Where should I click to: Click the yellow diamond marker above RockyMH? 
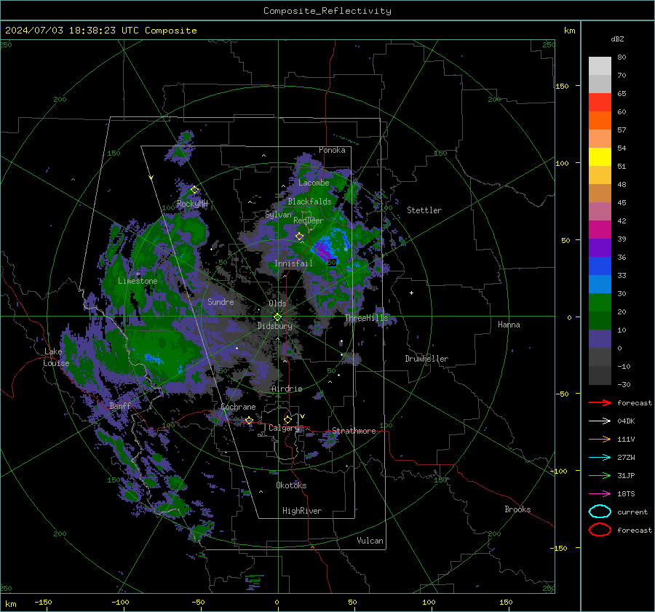coord(194,190)
